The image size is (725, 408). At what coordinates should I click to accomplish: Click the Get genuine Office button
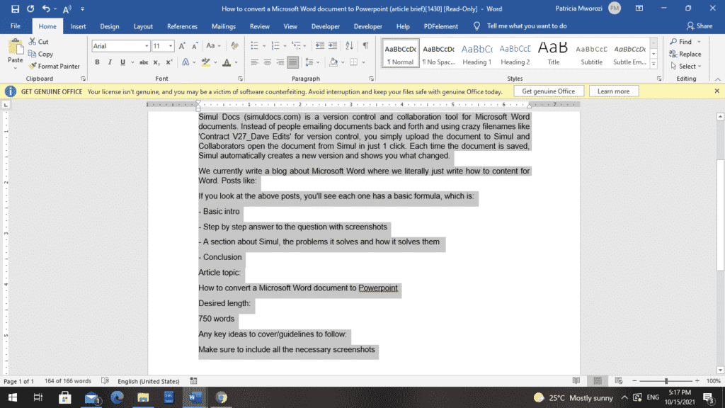click(549, 91)
